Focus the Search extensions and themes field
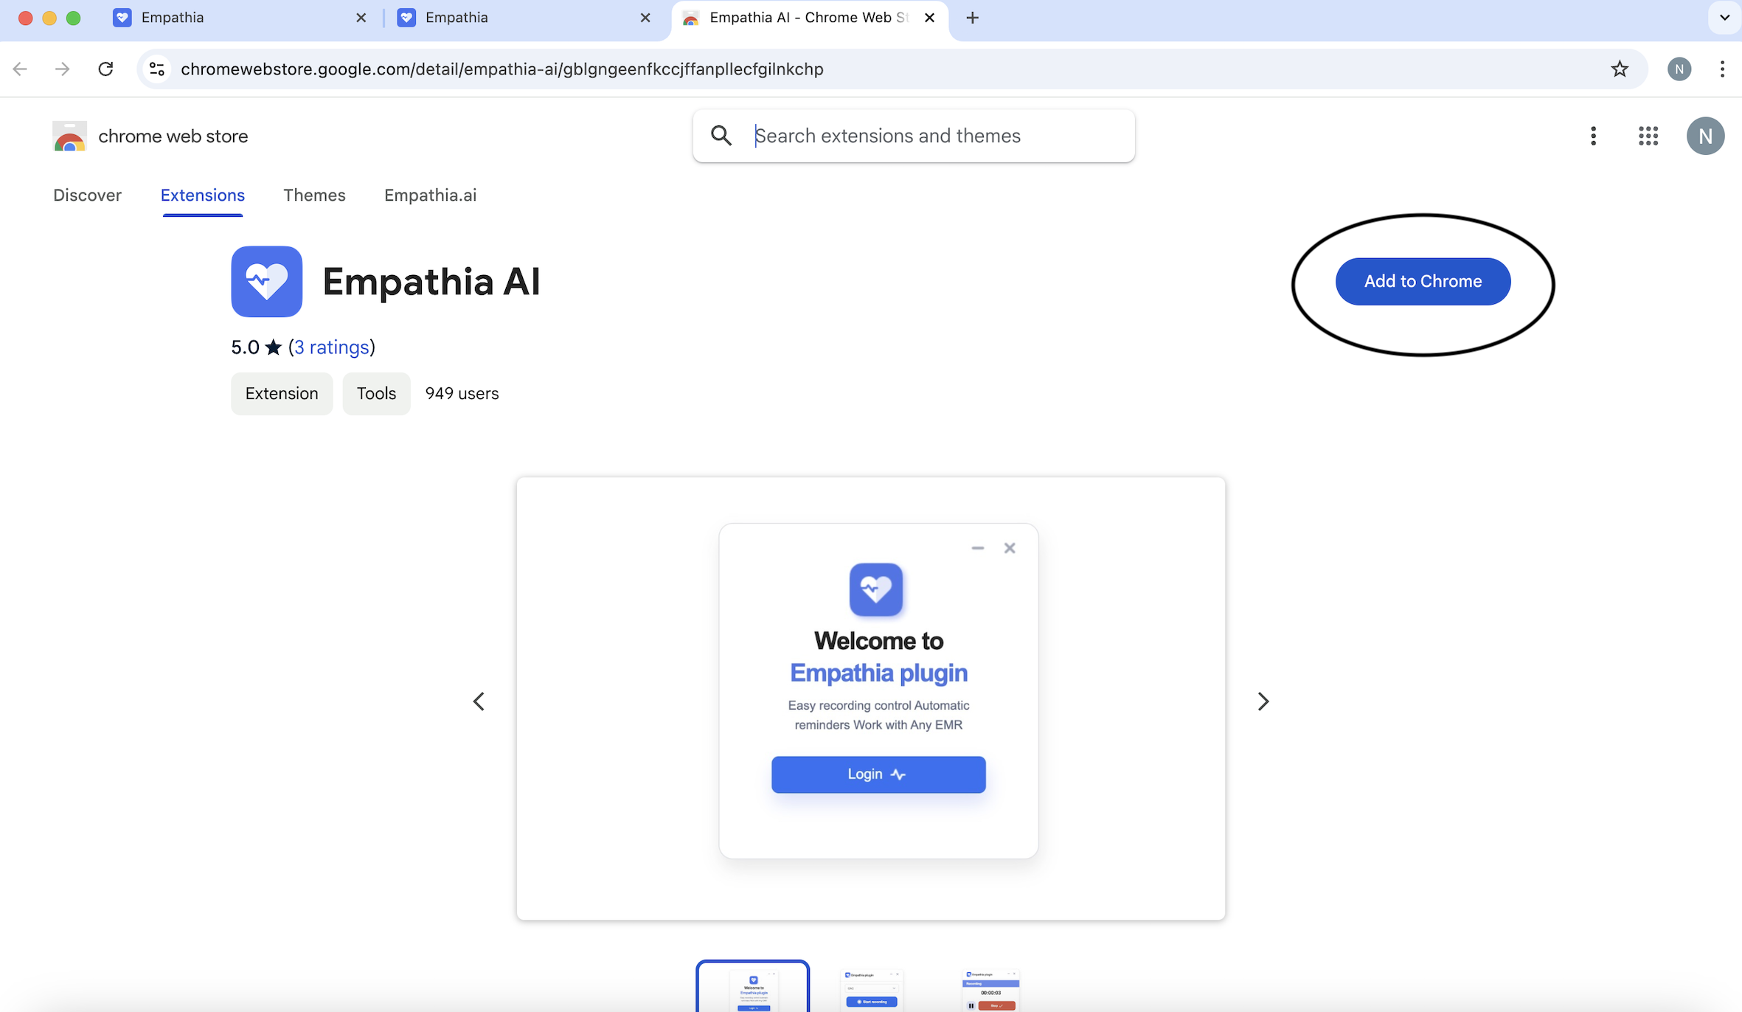This screenshot has width=1742, height=1012. pyautogui.click(x=937, y=136)
